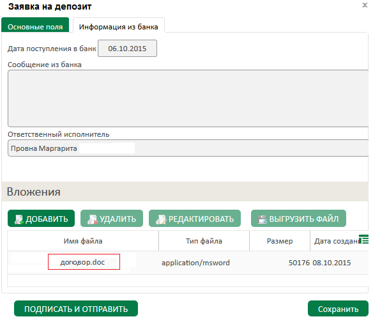Click the Дата поступления в банк field
The image size is (373, 319).
(x=127, y=49)
